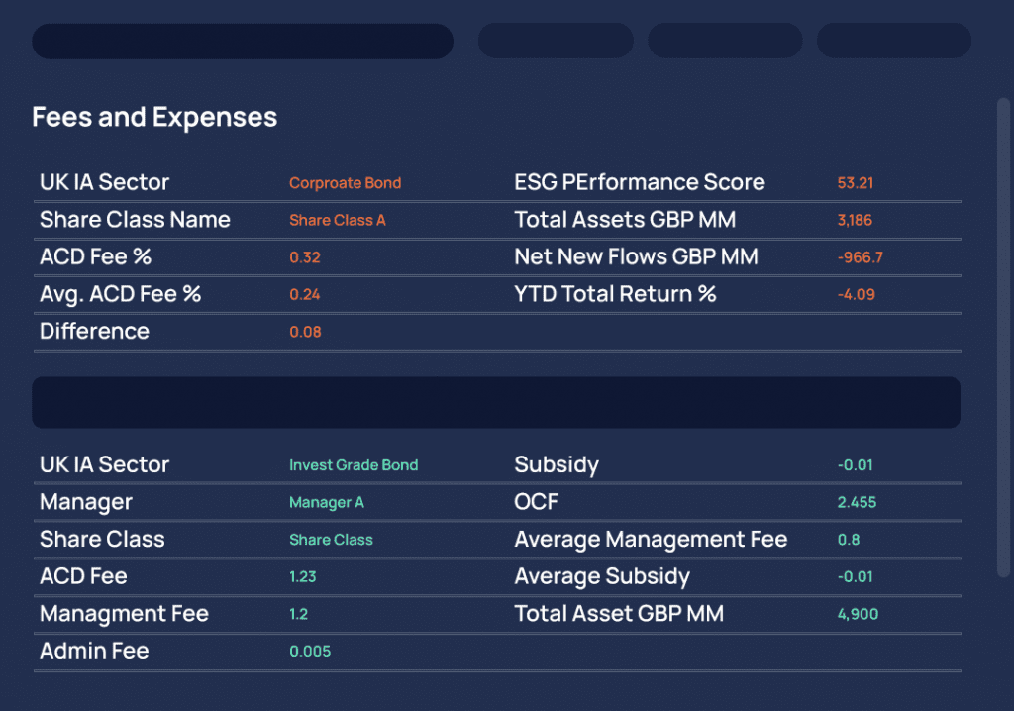Click the Manager A value
Viewport: 1014px width, 711px height.
327,502
